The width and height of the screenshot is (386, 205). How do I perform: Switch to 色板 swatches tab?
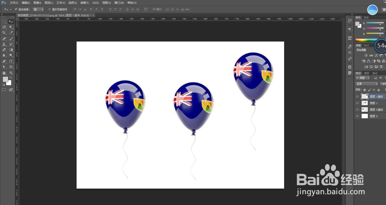[366, 17]
